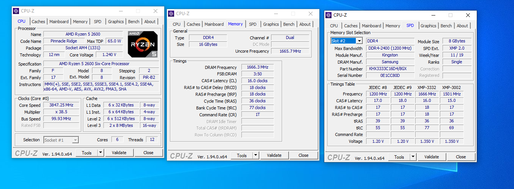Click the CPU-Z title bar icon in the rightmost window
This screenshot has width=514, height=189.
[x=328, y=15]
